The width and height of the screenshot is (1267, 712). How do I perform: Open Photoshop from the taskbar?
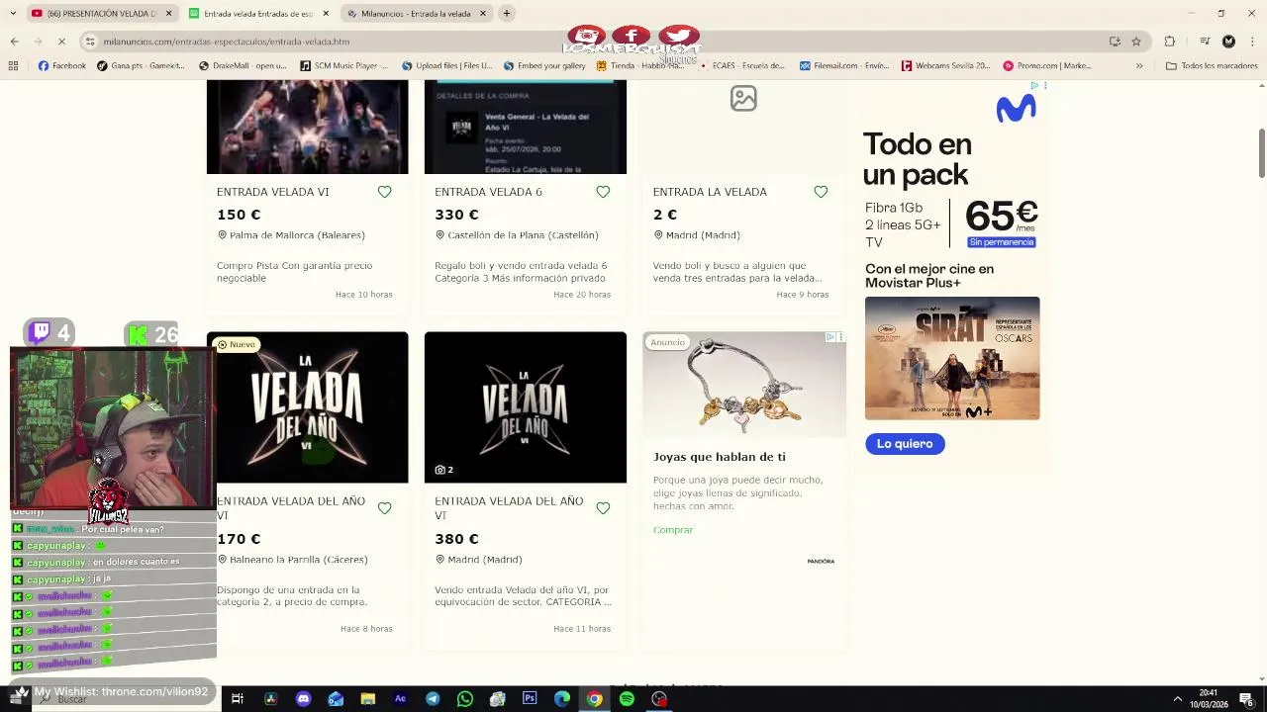[530, 699]
